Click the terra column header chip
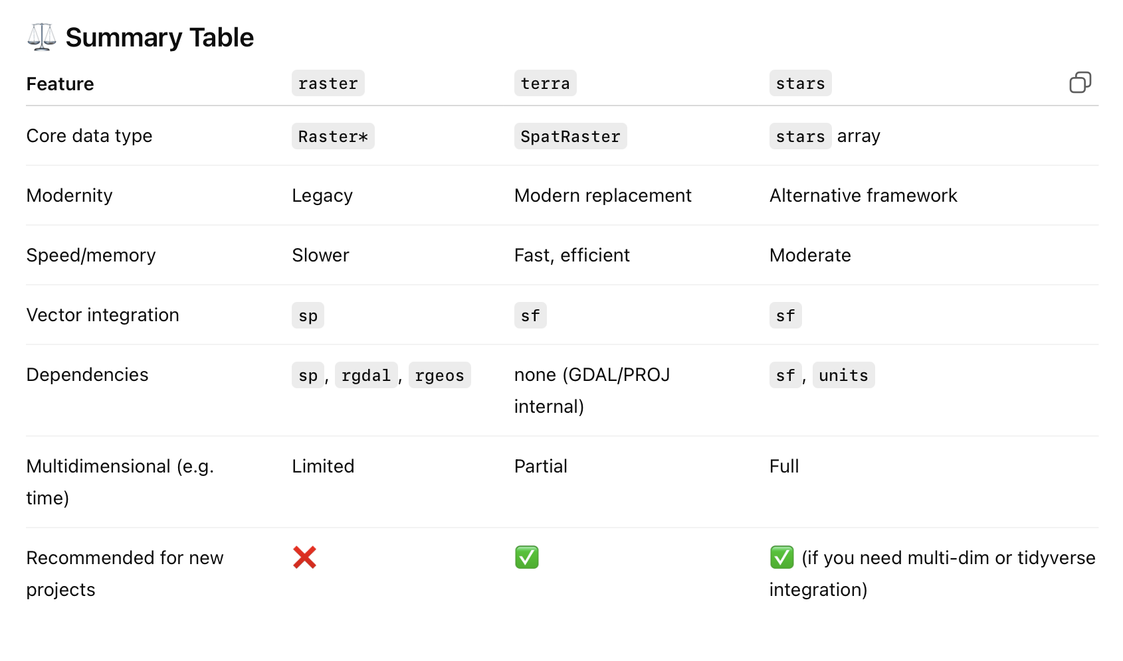 pyautogui.click(x=545, y=84)
